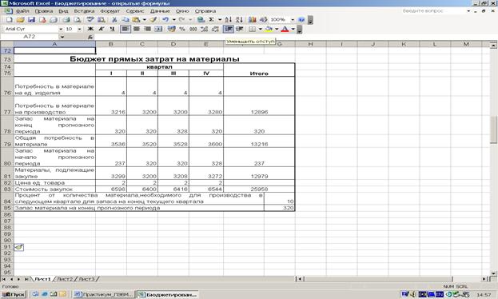Screen dimensions: 498x299
Task: Decrease the decimal places
Action: coord(215,29)
